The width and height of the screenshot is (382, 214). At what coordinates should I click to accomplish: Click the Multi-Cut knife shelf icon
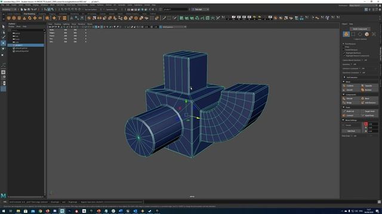(x=164, y=18)
